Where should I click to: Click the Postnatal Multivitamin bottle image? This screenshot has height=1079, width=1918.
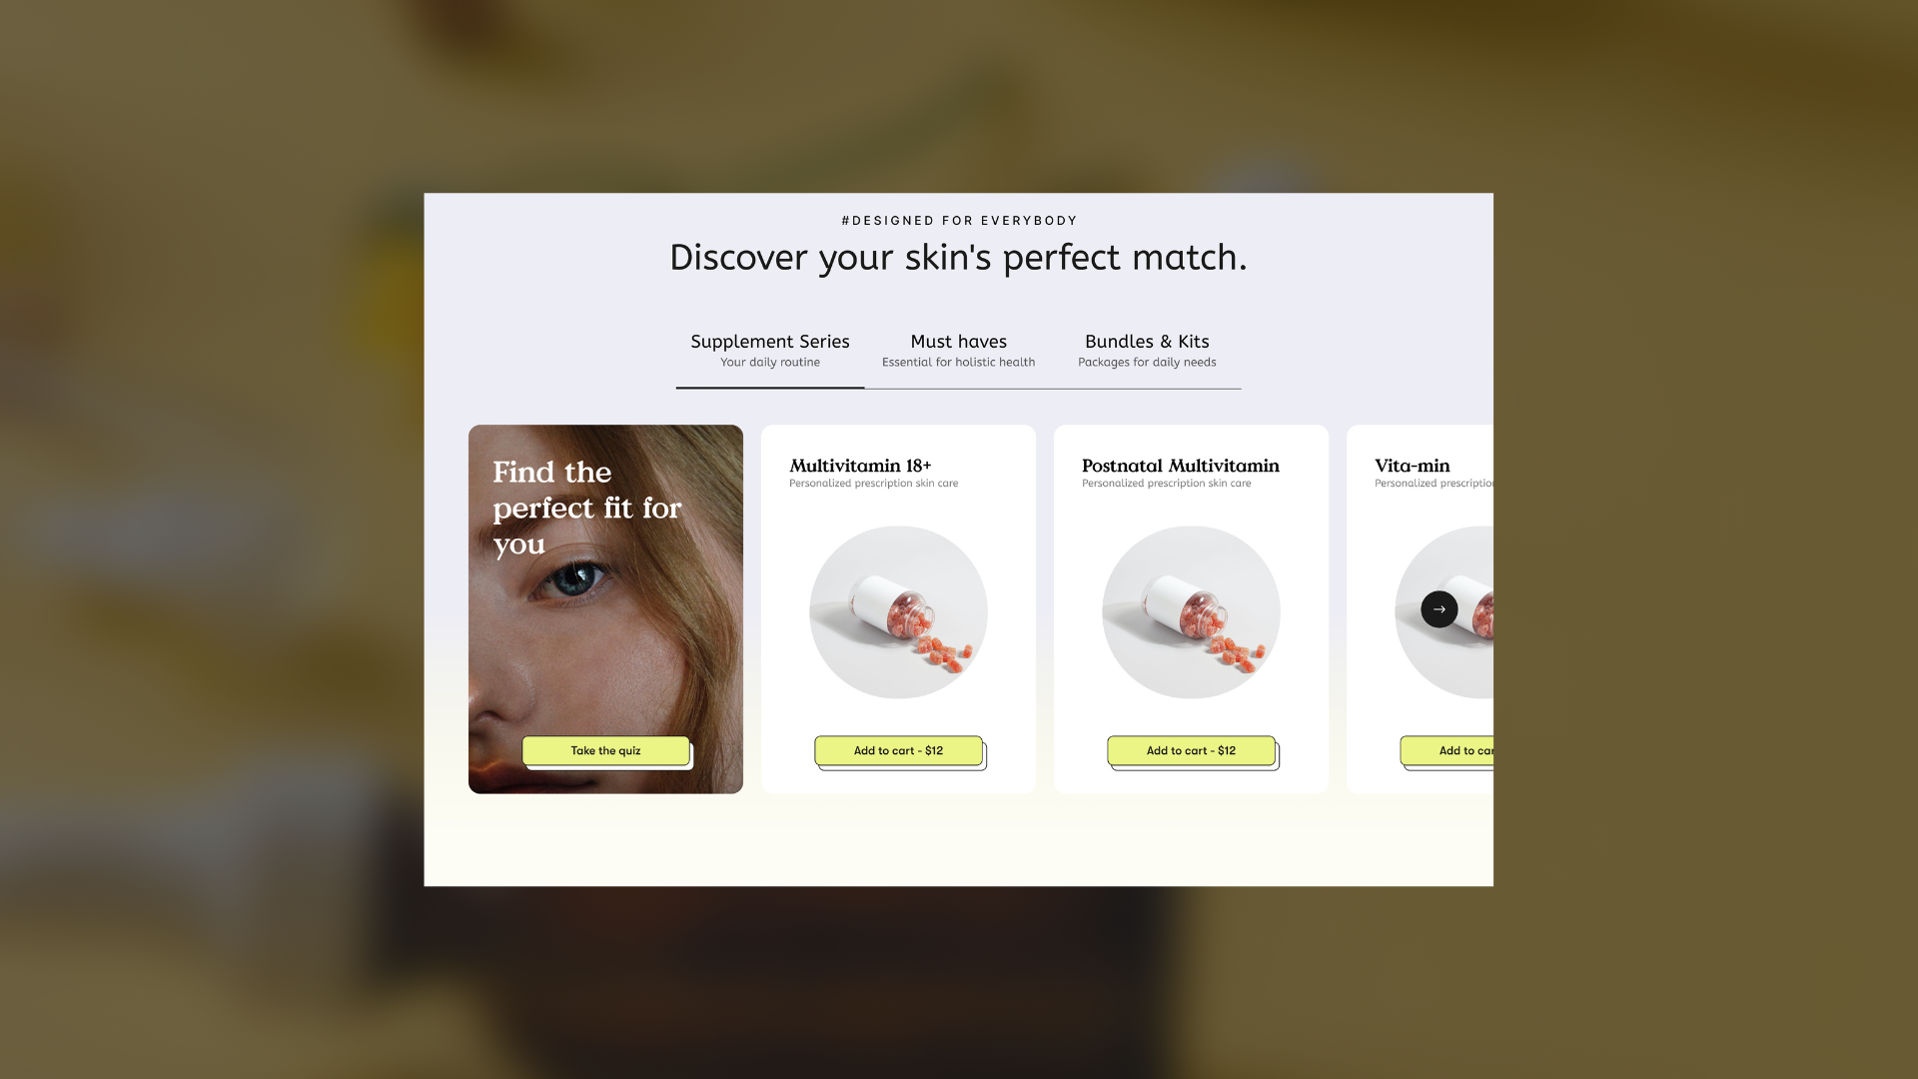pos(1191,612)
